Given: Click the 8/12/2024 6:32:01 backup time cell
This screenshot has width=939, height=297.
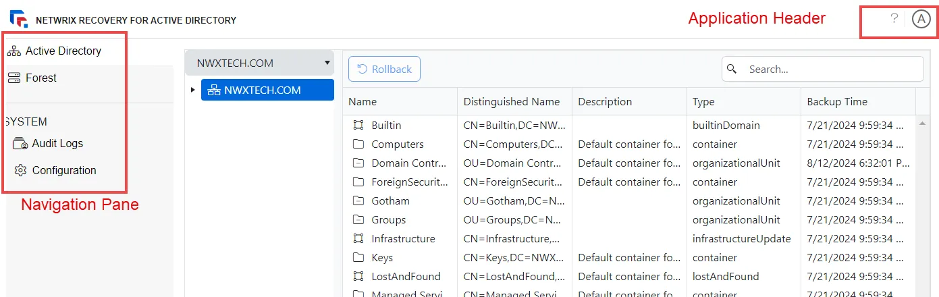Looking at the screenshot, I should coord(859,163).
